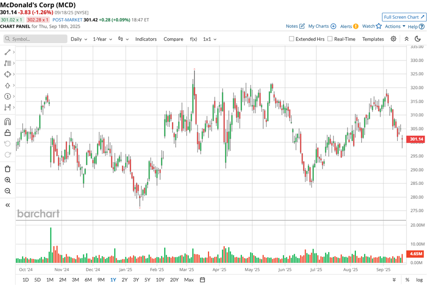Click the My Charts plus icon
Viewport: 427px width, 288px height.
pyautogui.click(x=333, y=26)
